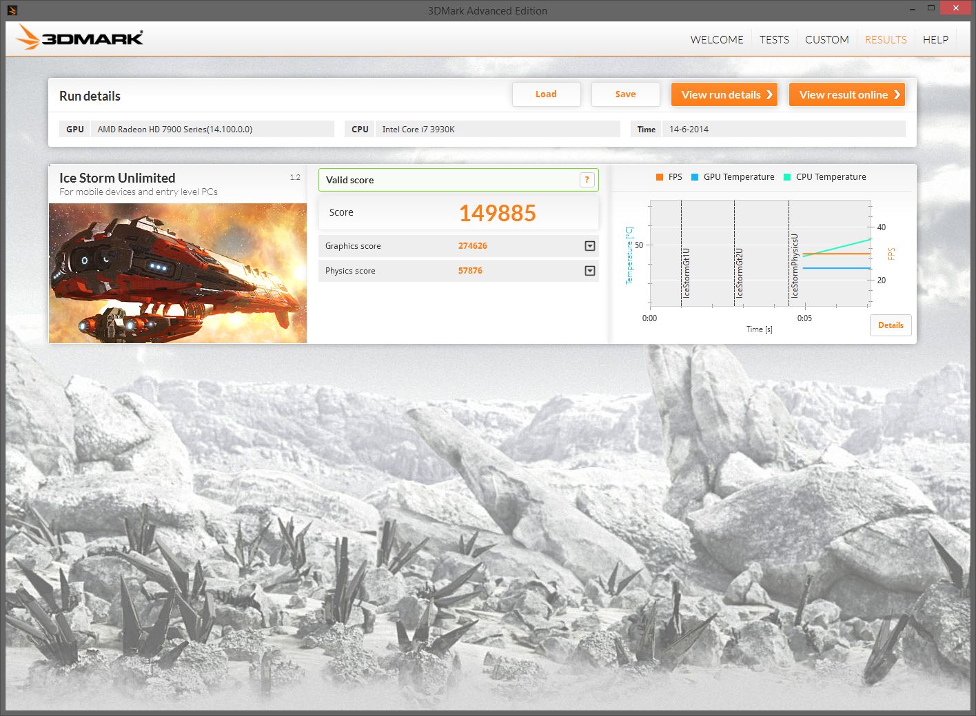Click the GPU name field AMD Radeon HD 7900
The height and width of the screenshot is (716, 976).
(x=212, y=129)
